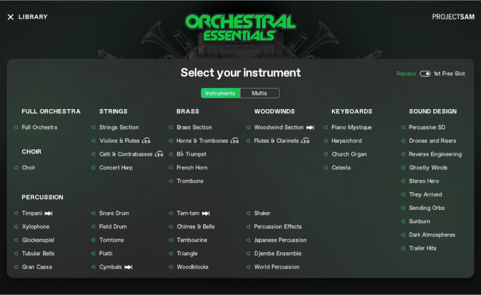Select Percussion Effects instrument

278,227
